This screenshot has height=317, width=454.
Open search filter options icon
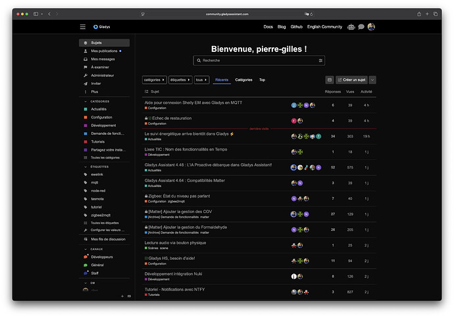click(320, 61)
